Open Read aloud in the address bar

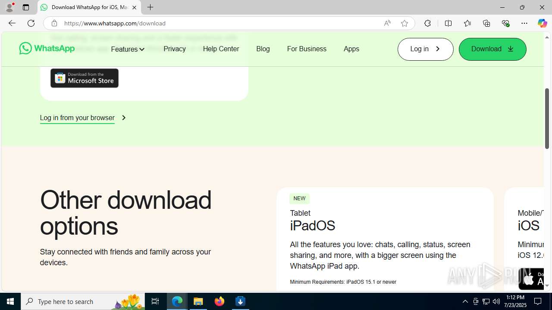tap(387, 23)
